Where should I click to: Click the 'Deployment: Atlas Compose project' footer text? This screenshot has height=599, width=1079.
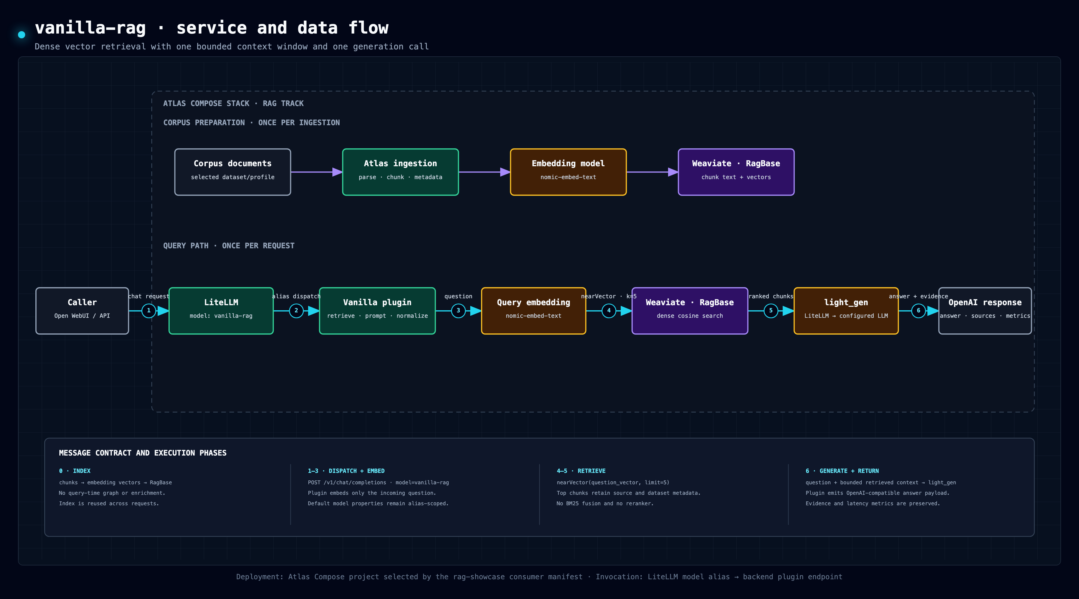point(539,577)
